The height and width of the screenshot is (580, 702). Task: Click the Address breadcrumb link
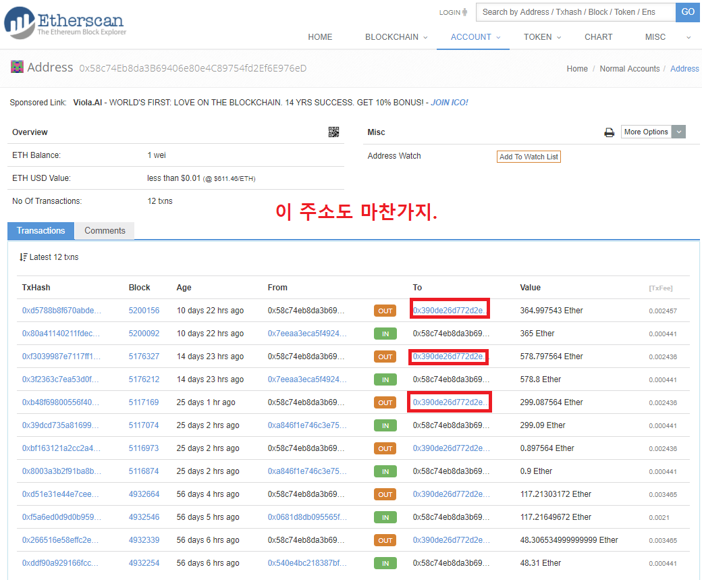(x=684, y=68)
